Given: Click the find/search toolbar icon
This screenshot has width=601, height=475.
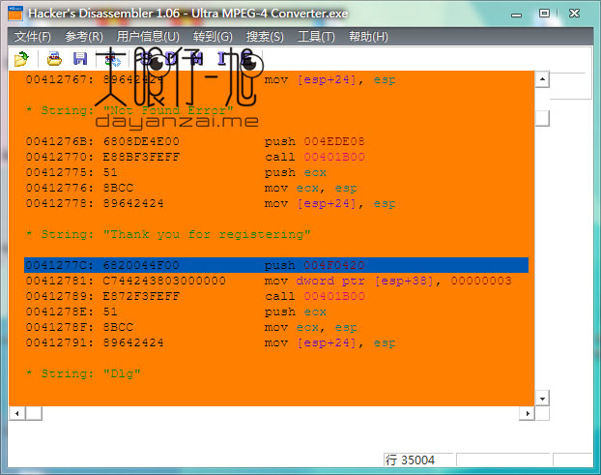Looking at the screenshot, I should (113, 59).
